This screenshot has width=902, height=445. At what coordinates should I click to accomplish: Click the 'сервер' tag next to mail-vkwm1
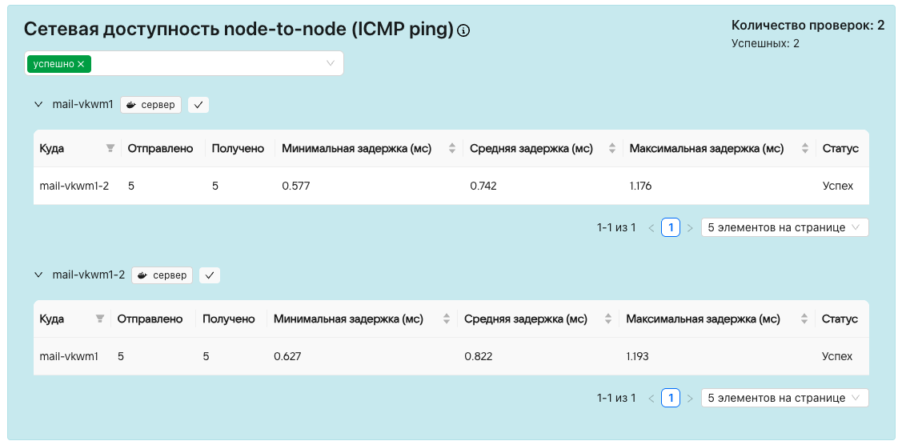(x=151, y=104)
